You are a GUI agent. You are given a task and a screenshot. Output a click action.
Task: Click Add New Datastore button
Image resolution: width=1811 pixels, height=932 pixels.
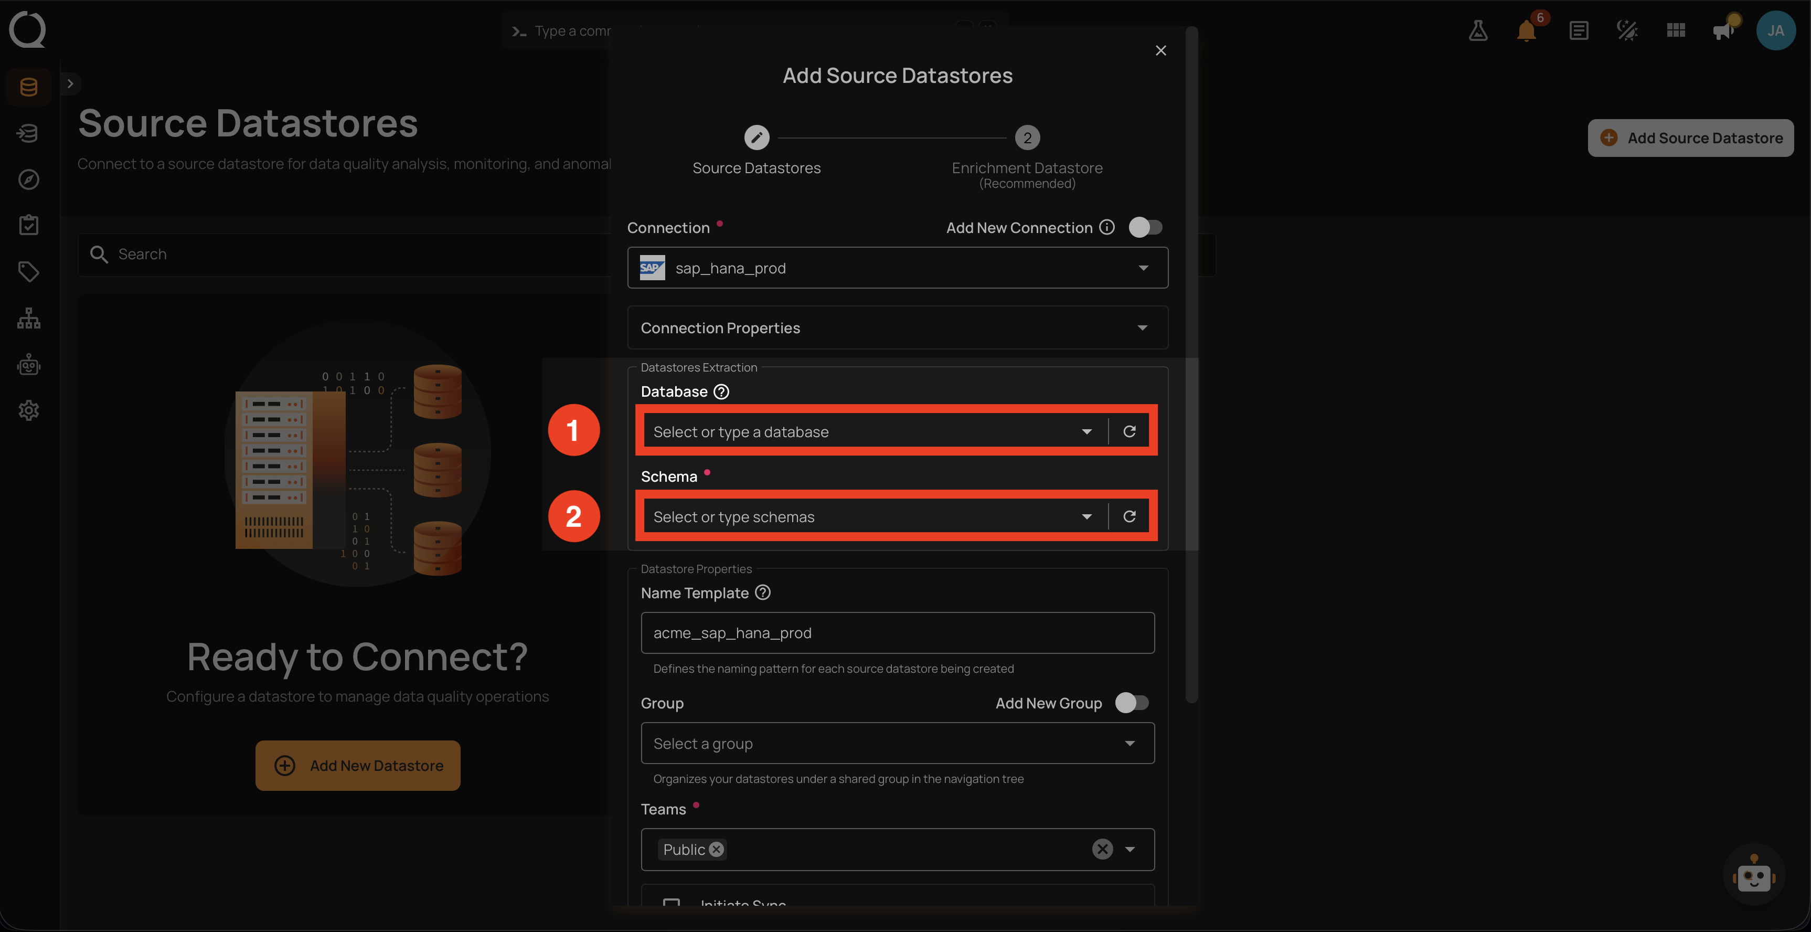[358, 765]
